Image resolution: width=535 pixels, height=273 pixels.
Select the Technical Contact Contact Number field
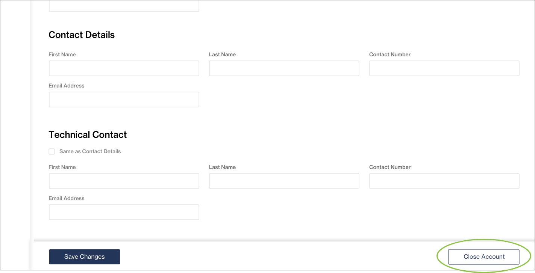(x=444, y=181)
